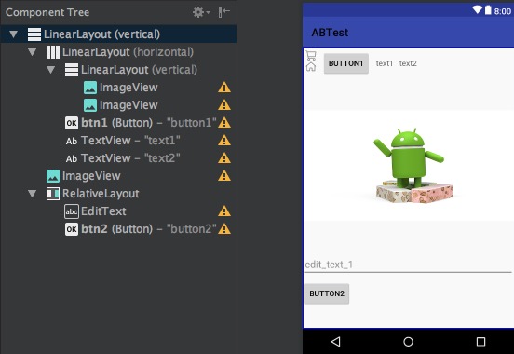Select the root LinearLayout (vertical) row
This screenshot has height=354, width=514.
coord(118,34)
